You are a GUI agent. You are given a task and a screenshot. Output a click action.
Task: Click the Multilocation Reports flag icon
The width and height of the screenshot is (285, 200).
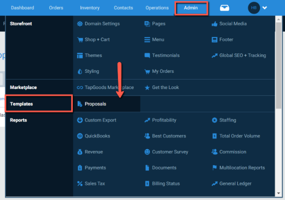point(214,168)
